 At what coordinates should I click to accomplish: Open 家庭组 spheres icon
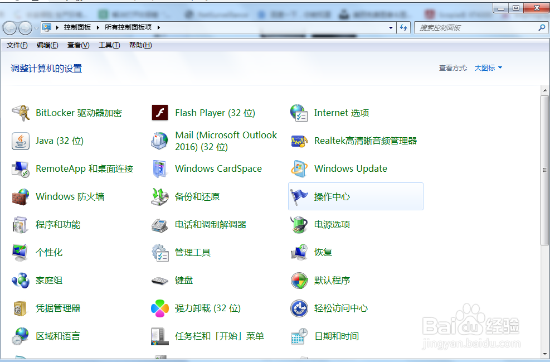tap(21, 281)
